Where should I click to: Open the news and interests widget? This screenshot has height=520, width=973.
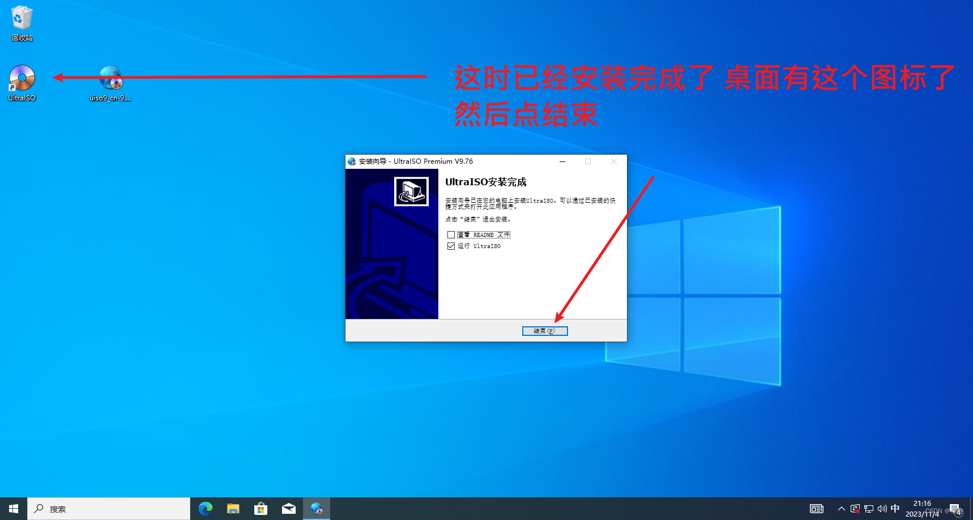816,508
